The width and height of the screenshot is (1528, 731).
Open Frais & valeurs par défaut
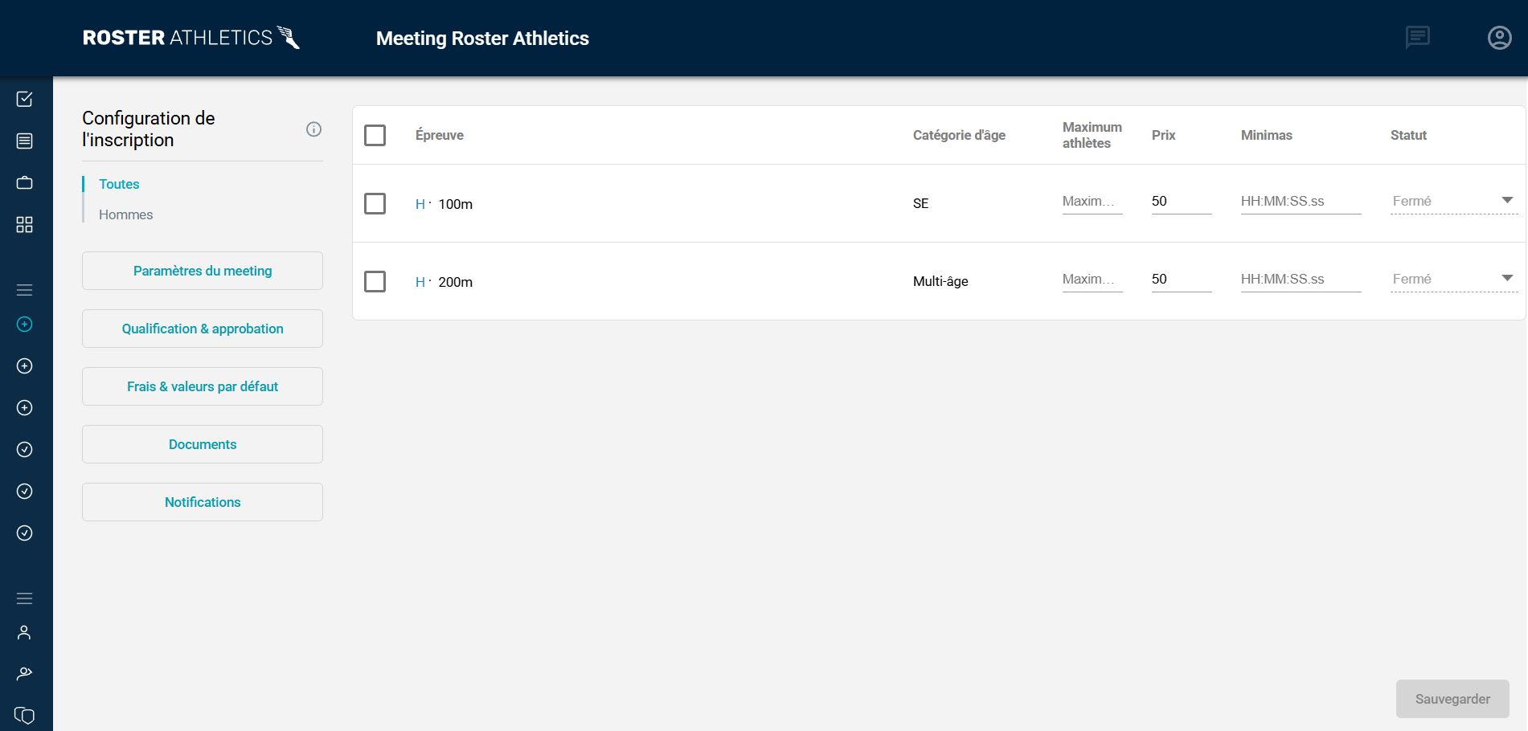203,386
